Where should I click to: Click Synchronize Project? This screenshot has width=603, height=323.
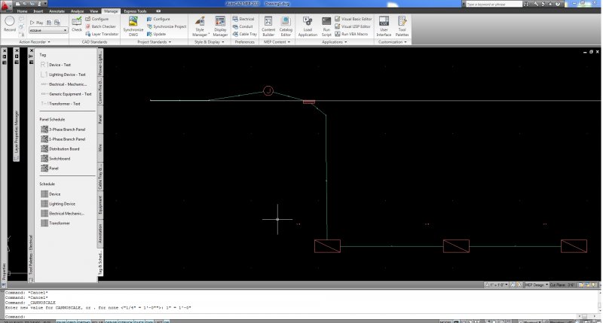click(x=167, y=26)
